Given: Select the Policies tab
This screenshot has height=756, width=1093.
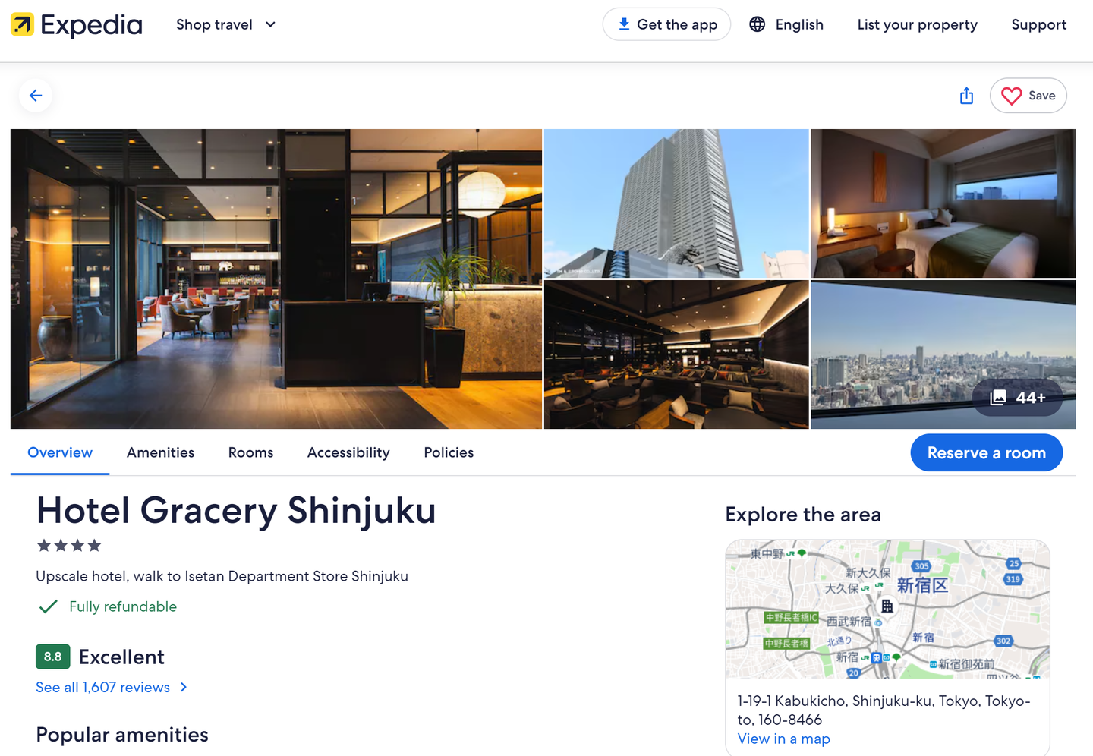Looking at the screenshot, I should click(x=449, y=452).
